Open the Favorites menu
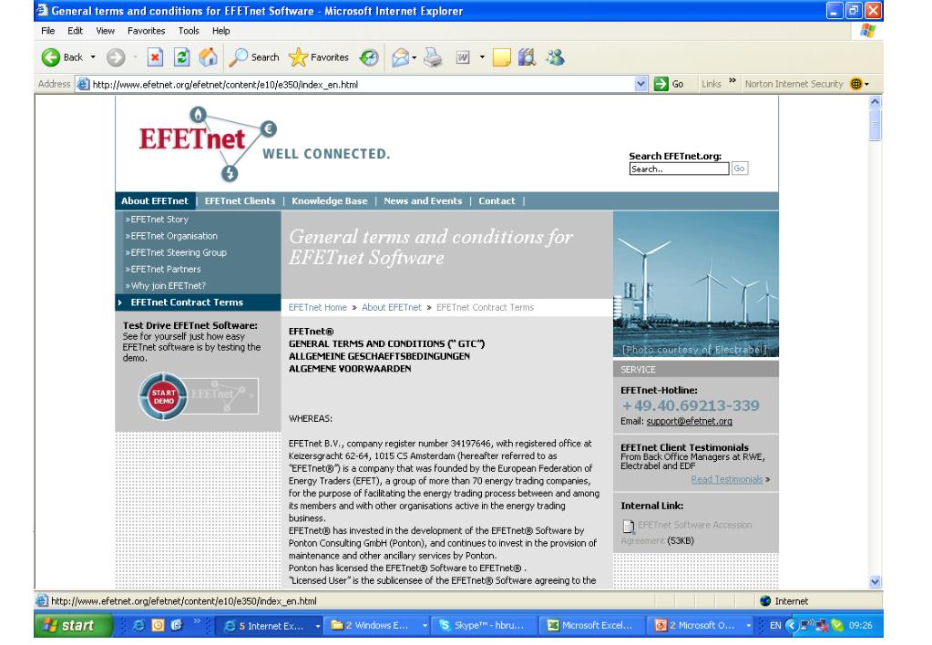This screenshot has height=645, width=932. [146, 31]
